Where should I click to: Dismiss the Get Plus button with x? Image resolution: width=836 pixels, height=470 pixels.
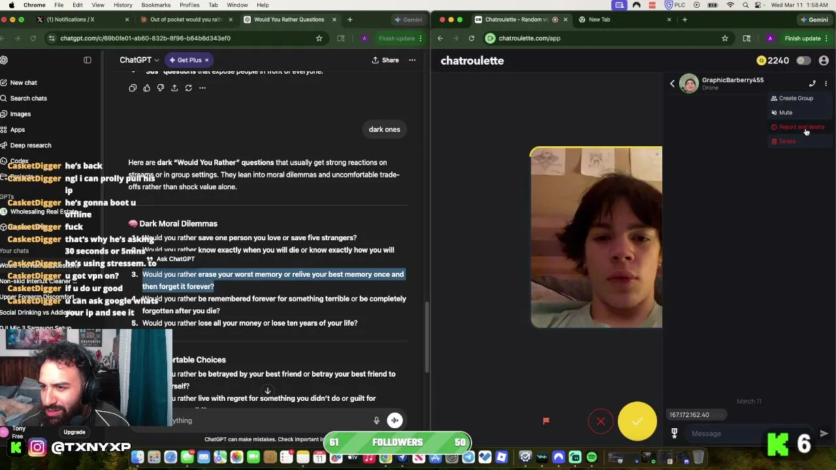click(206, 60)
